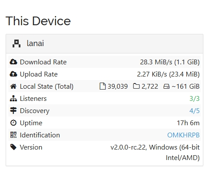This screenshot has width=209, height=170.
Task: Click the disk icon by ~161 GiB
Action: [166, 87]
